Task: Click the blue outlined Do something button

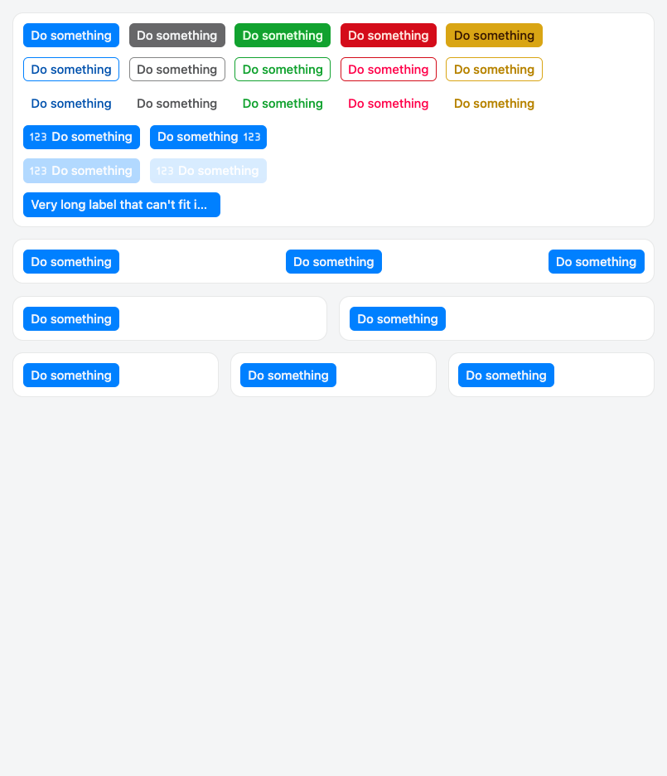Action: (x=71, y=70)
